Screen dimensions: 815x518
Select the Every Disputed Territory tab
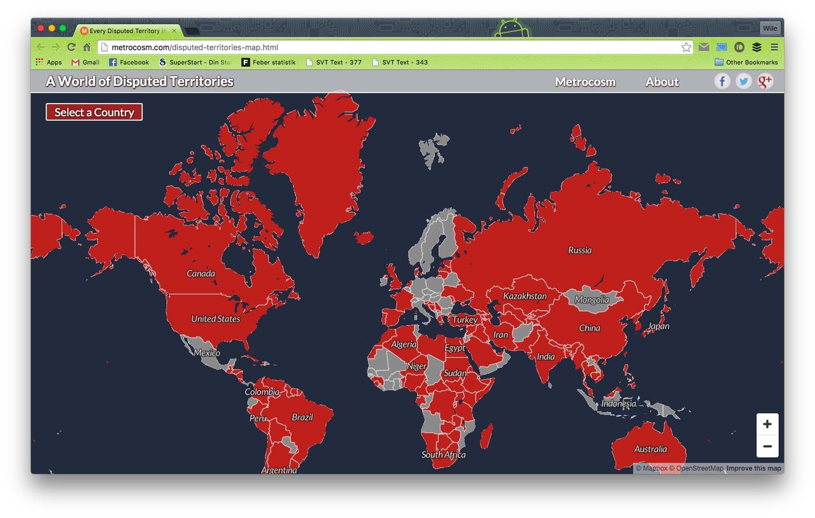(x=127, y=31)
